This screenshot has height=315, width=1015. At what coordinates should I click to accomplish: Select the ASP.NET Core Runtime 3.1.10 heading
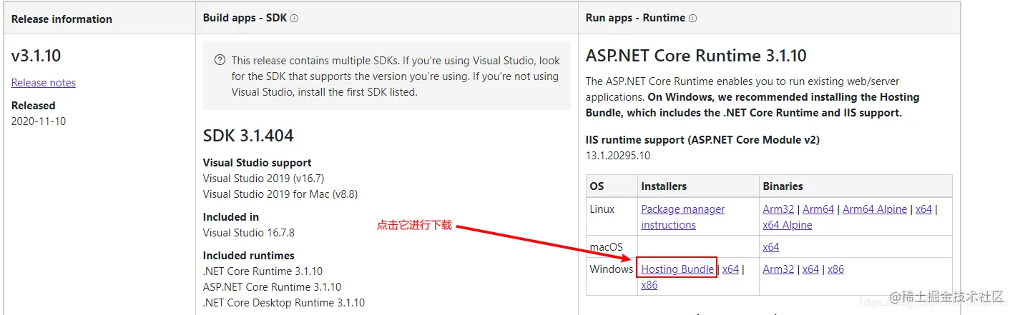click(x=696, y=56)
